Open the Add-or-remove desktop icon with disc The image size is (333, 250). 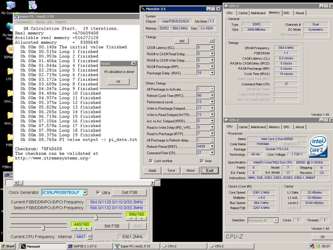click(33, 5)
